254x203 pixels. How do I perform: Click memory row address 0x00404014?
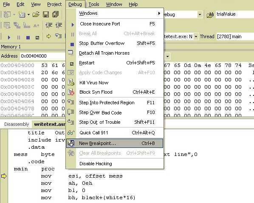pos(17,72)
